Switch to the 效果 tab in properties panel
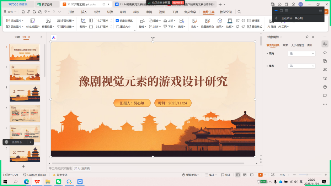 coord(285,45)
